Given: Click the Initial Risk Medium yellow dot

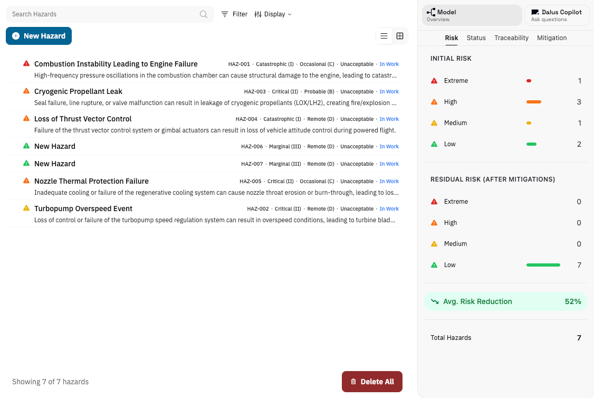Looking at the screenshot, I should pos(529,123).
